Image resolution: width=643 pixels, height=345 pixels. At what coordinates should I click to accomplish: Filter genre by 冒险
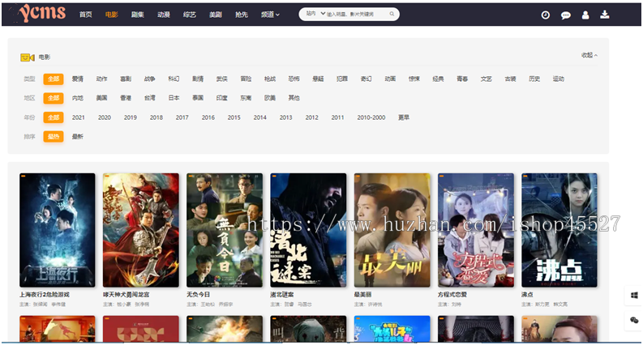pos(246,79)
